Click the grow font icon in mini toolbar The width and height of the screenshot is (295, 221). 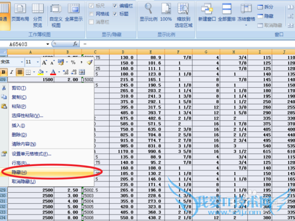click(x=44, y=62)
